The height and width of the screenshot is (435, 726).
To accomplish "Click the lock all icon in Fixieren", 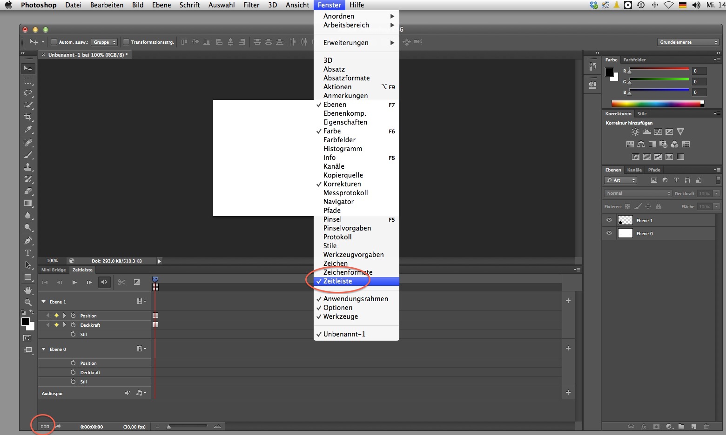I will 659,206.
